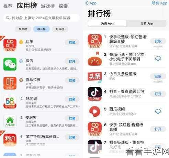Tap the Anjuke house icon

coord(10,121)
